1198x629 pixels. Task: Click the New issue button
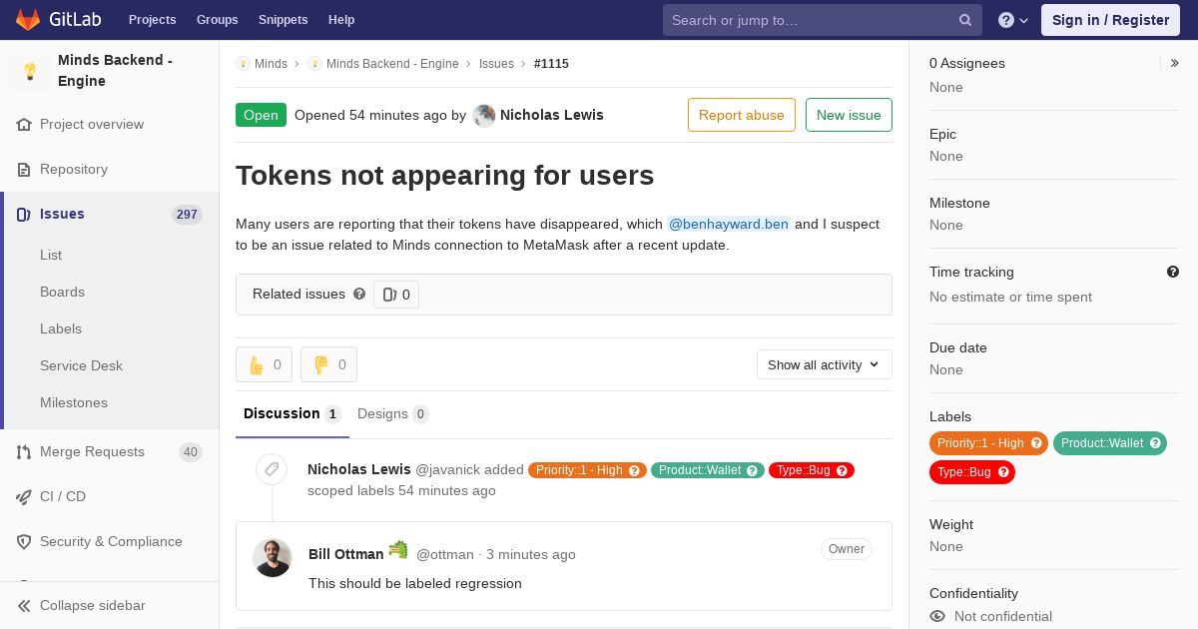849,115
